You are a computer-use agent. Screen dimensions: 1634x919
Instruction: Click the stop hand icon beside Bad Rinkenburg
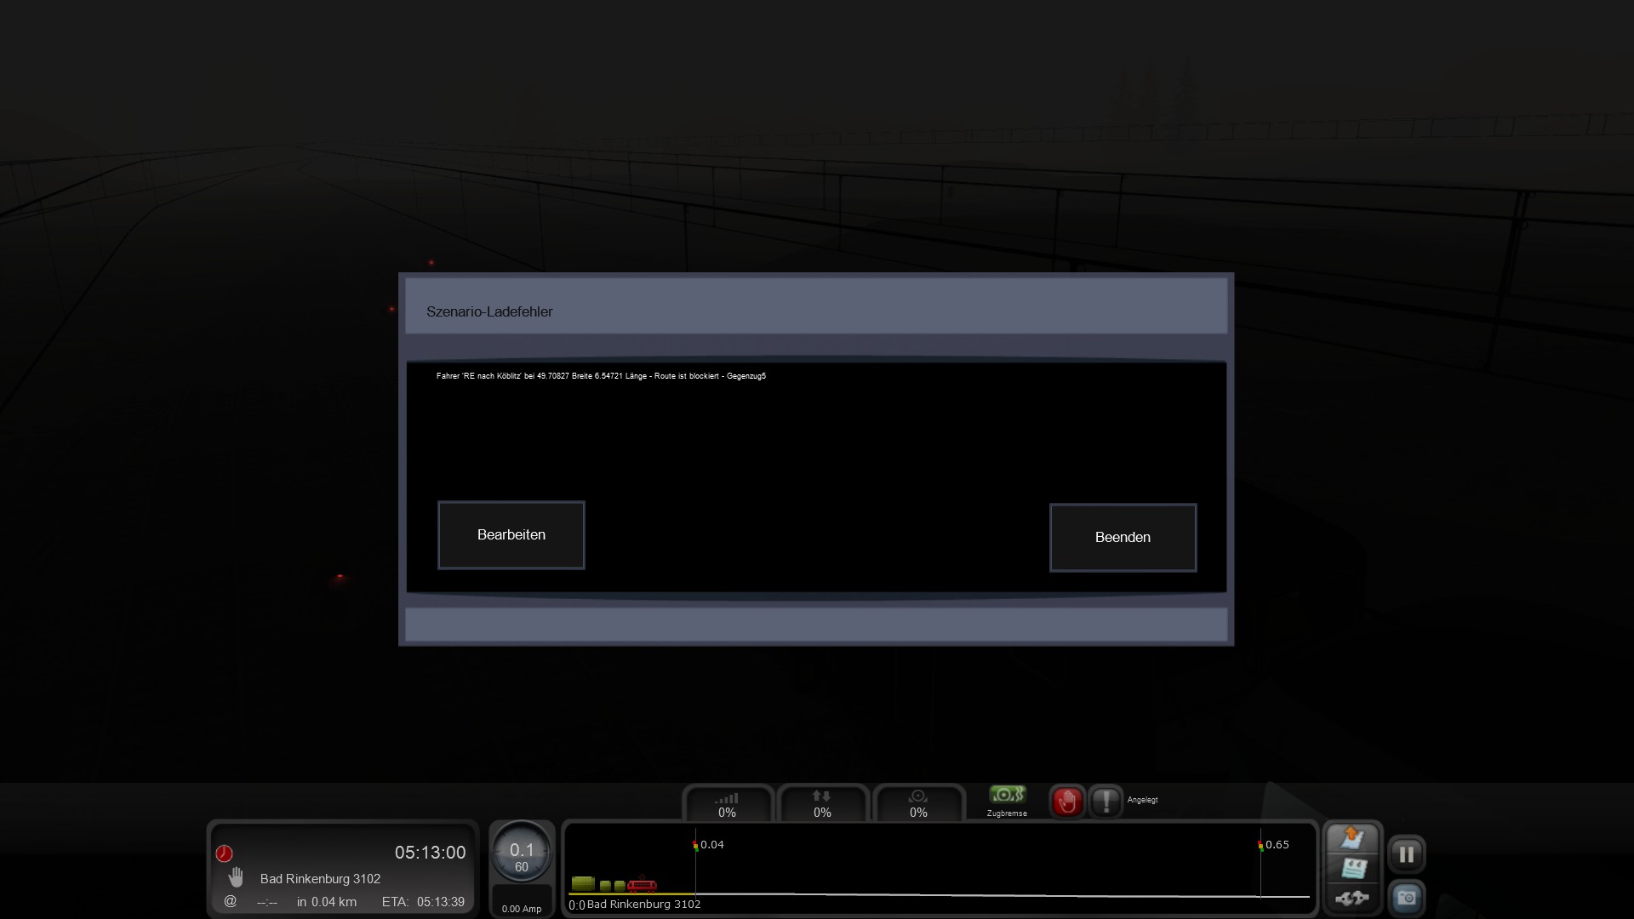(x=236, y=878)
